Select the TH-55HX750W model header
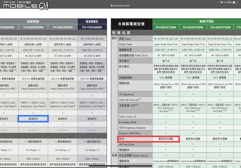Image resolution: width=241 pixels, height=168 pixels. (193, 27)
